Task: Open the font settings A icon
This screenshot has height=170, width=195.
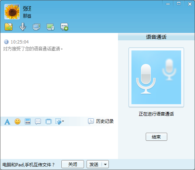Action: coord(7,121)
